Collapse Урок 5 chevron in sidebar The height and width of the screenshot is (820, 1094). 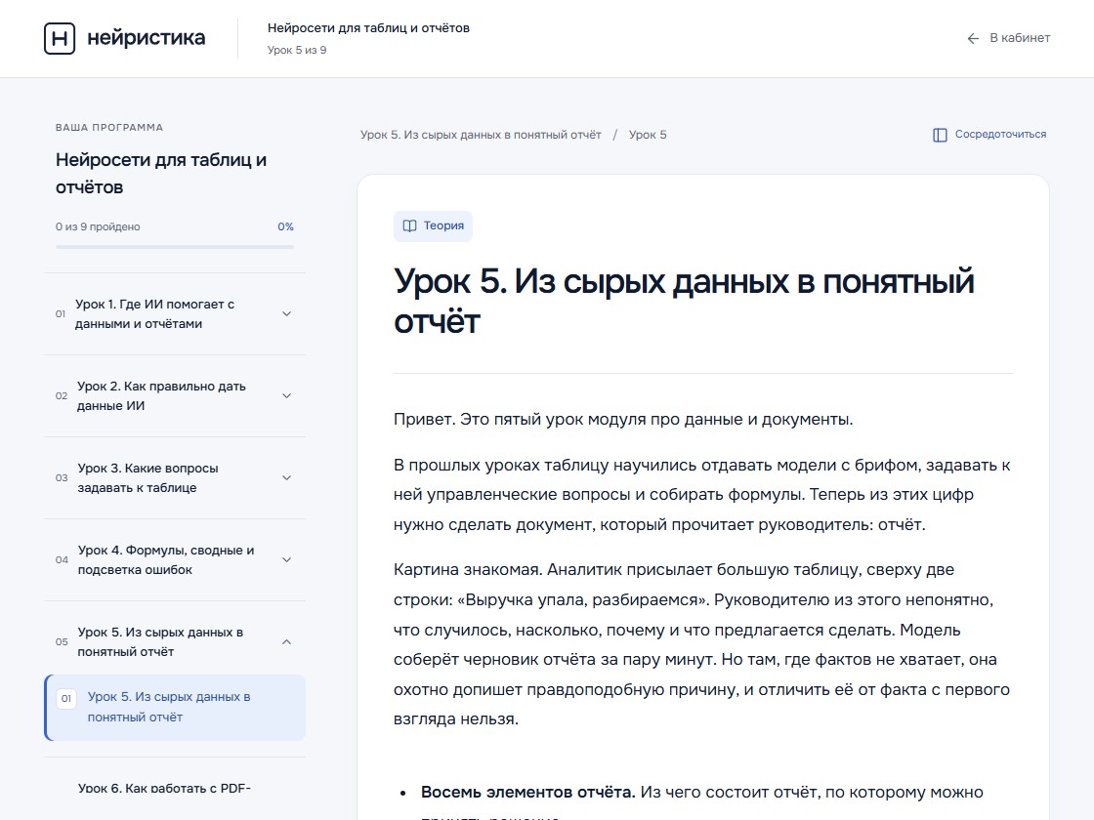click(x=287, y=641)
